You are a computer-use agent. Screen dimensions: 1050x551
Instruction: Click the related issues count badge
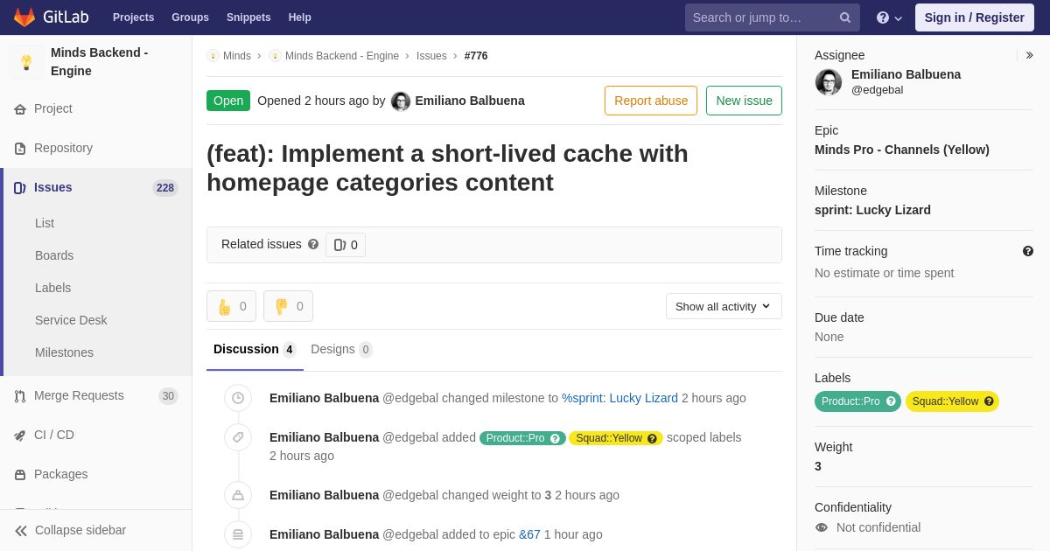click(x=346, y=245)
